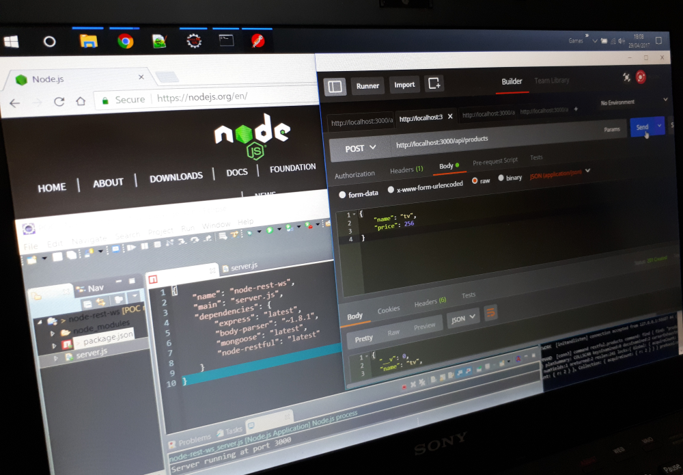The height and width of the screenshot is (475, 683).
Task: Click the interceptor satellite icon in Postman
Action: [626, 77]
